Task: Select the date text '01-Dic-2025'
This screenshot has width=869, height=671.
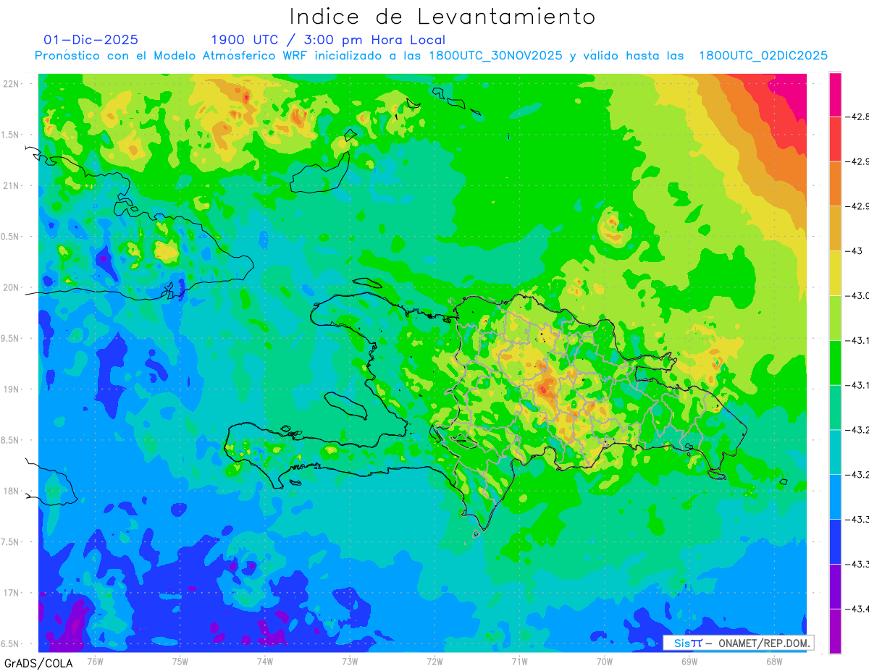Action: click(91, 40)
